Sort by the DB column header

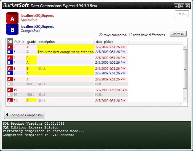[10, 42]
